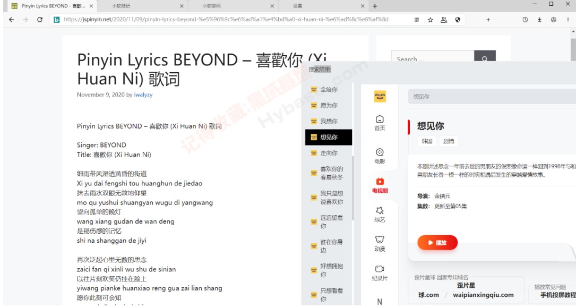576x308 pixels.
Task: Open the people/account sharing icon in address bar
Action: pyautogui.click(x=444, y=20)
